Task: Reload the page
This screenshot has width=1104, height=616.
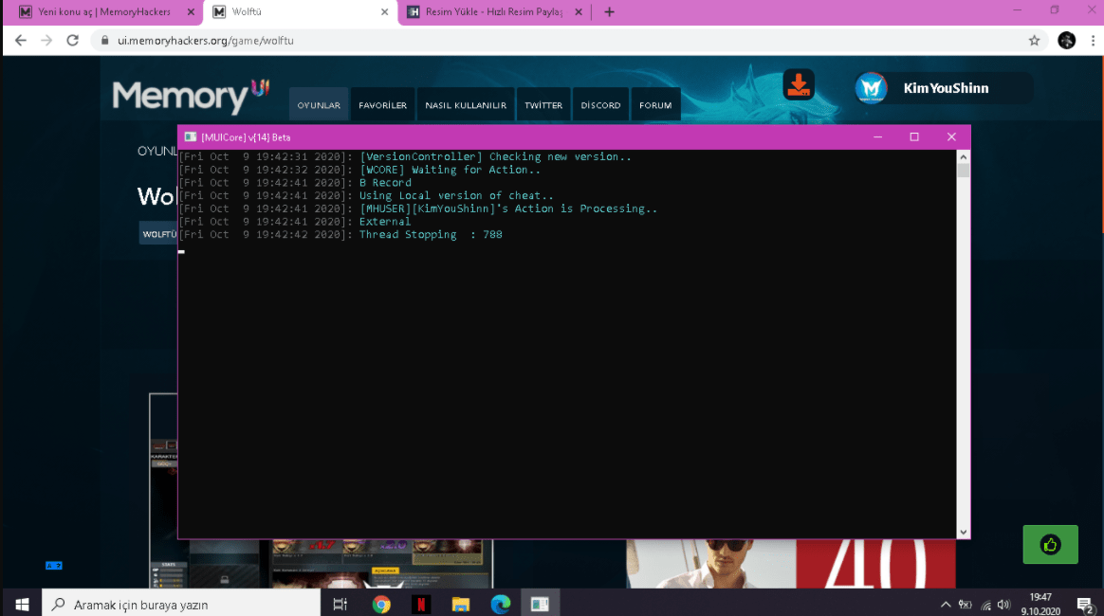Action: tap(72, 41)
